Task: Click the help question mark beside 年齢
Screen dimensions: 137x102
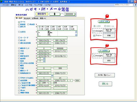Action: click(x=36, y=68)
